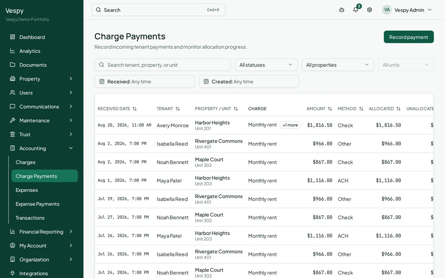Image resolution: width=445 pixels, height=278 pixels.
Task: Open Transactions menu item
Action: point(44,218)
